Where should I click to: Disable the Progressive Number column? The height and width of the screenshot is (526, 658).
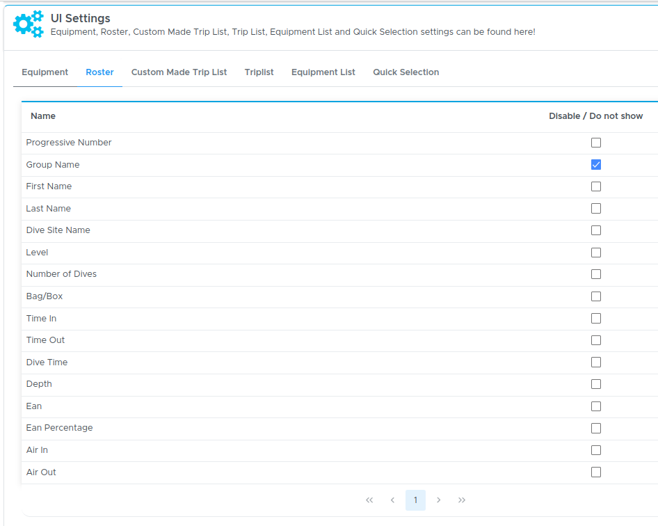596,143
